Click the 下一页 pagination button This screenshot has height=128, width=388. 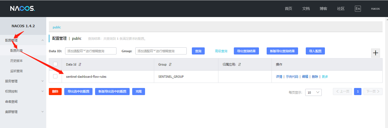tap(373, 91)
